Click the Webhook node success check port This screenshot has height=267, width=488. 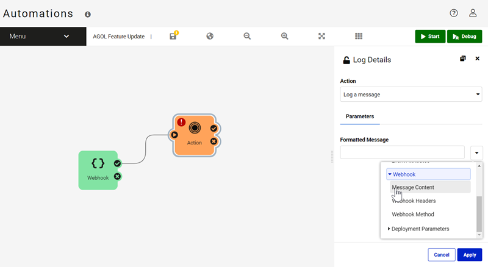coord(117,163)
